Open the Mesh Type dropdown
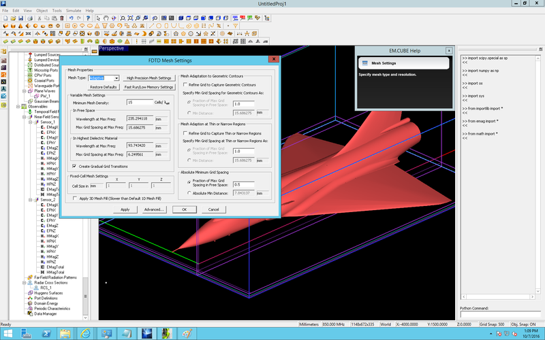The width and height of the screenshot is (545, 340). click(116, 78)
